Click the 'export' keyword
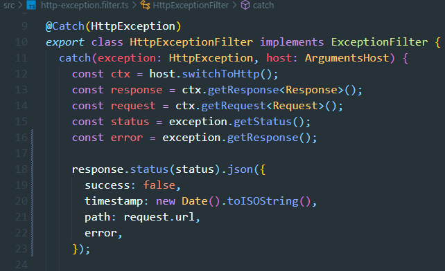The height and width of the screenshot is (271, 445). [65, 42]
